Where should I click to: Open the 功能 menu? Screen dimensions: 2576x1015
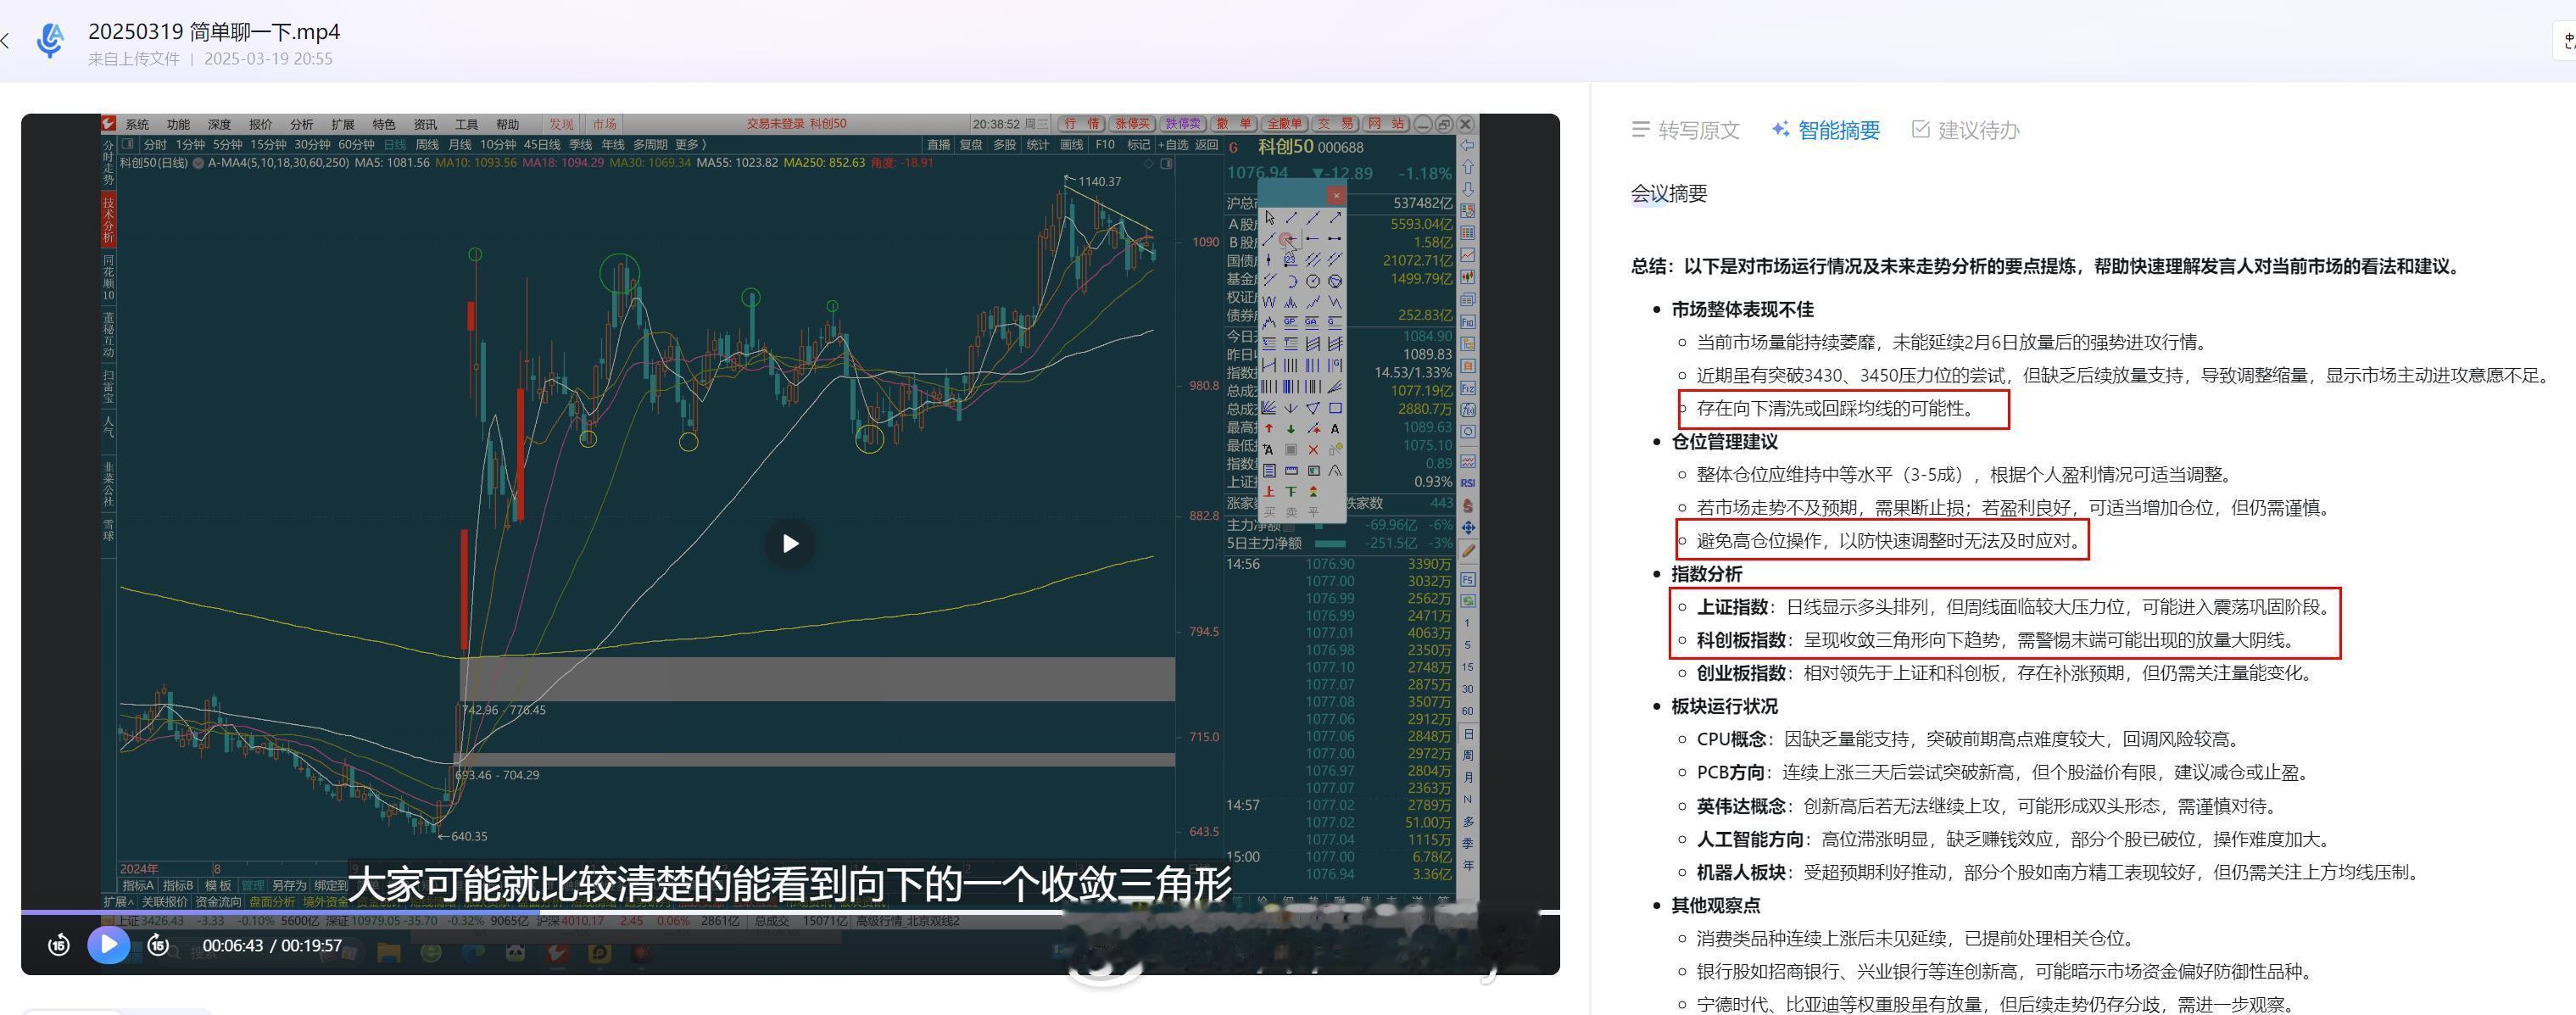[179, 125]
